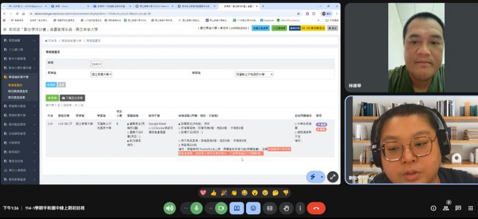Bookmark this page with the star icon

click(x=298, y=14)
